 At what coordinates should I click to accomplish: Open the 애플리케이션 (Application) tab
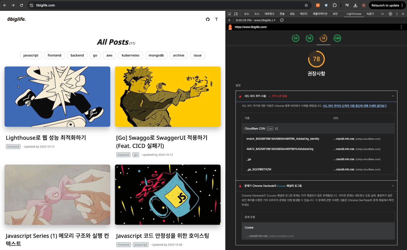click(x=320, y=14)
